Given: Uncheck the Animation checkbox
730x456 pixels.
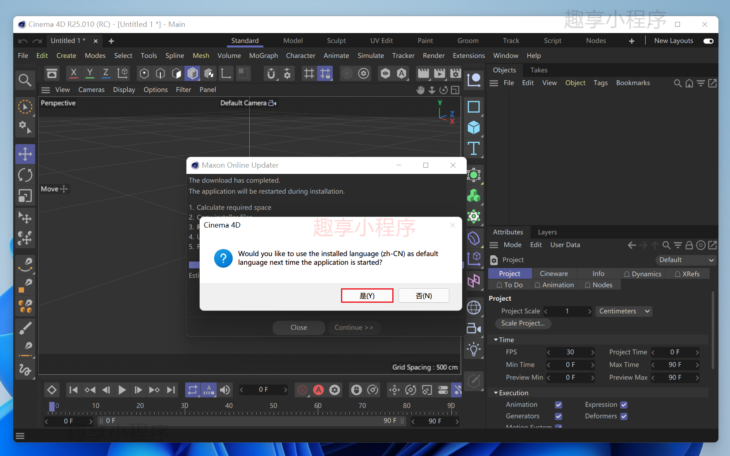Looking at the screenshot, I should coord(558,405).
